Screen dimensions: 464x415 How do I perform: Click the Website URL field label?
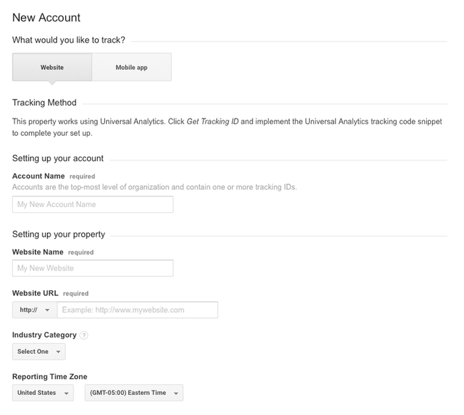pos(36,293)
